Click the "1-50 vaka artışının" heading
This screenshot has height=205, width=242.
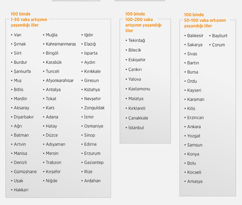[x=29, y=19]
